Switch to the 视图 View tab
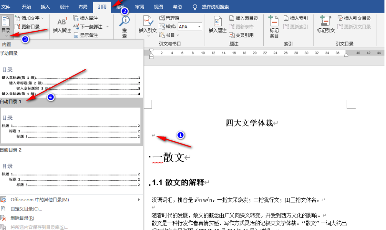Image resolution: width=386 pixels, height=230 pixels. coord(159,7)
